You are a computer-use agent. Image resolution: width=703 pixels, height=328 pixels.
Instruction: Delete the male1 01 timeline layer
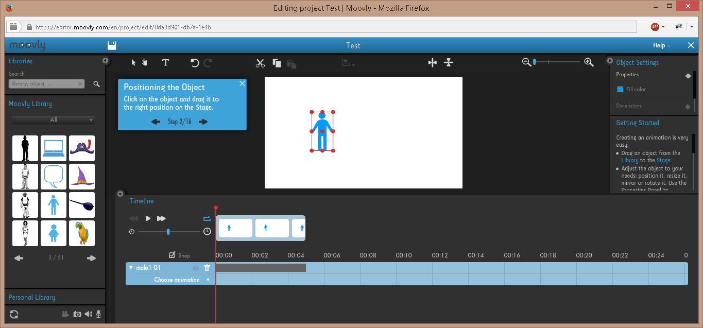[207, 268]
